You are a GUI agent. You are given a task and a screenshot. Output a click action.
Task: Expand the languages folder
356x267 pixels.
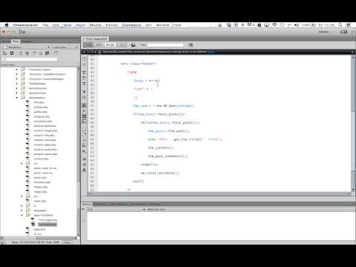(22, 211)
